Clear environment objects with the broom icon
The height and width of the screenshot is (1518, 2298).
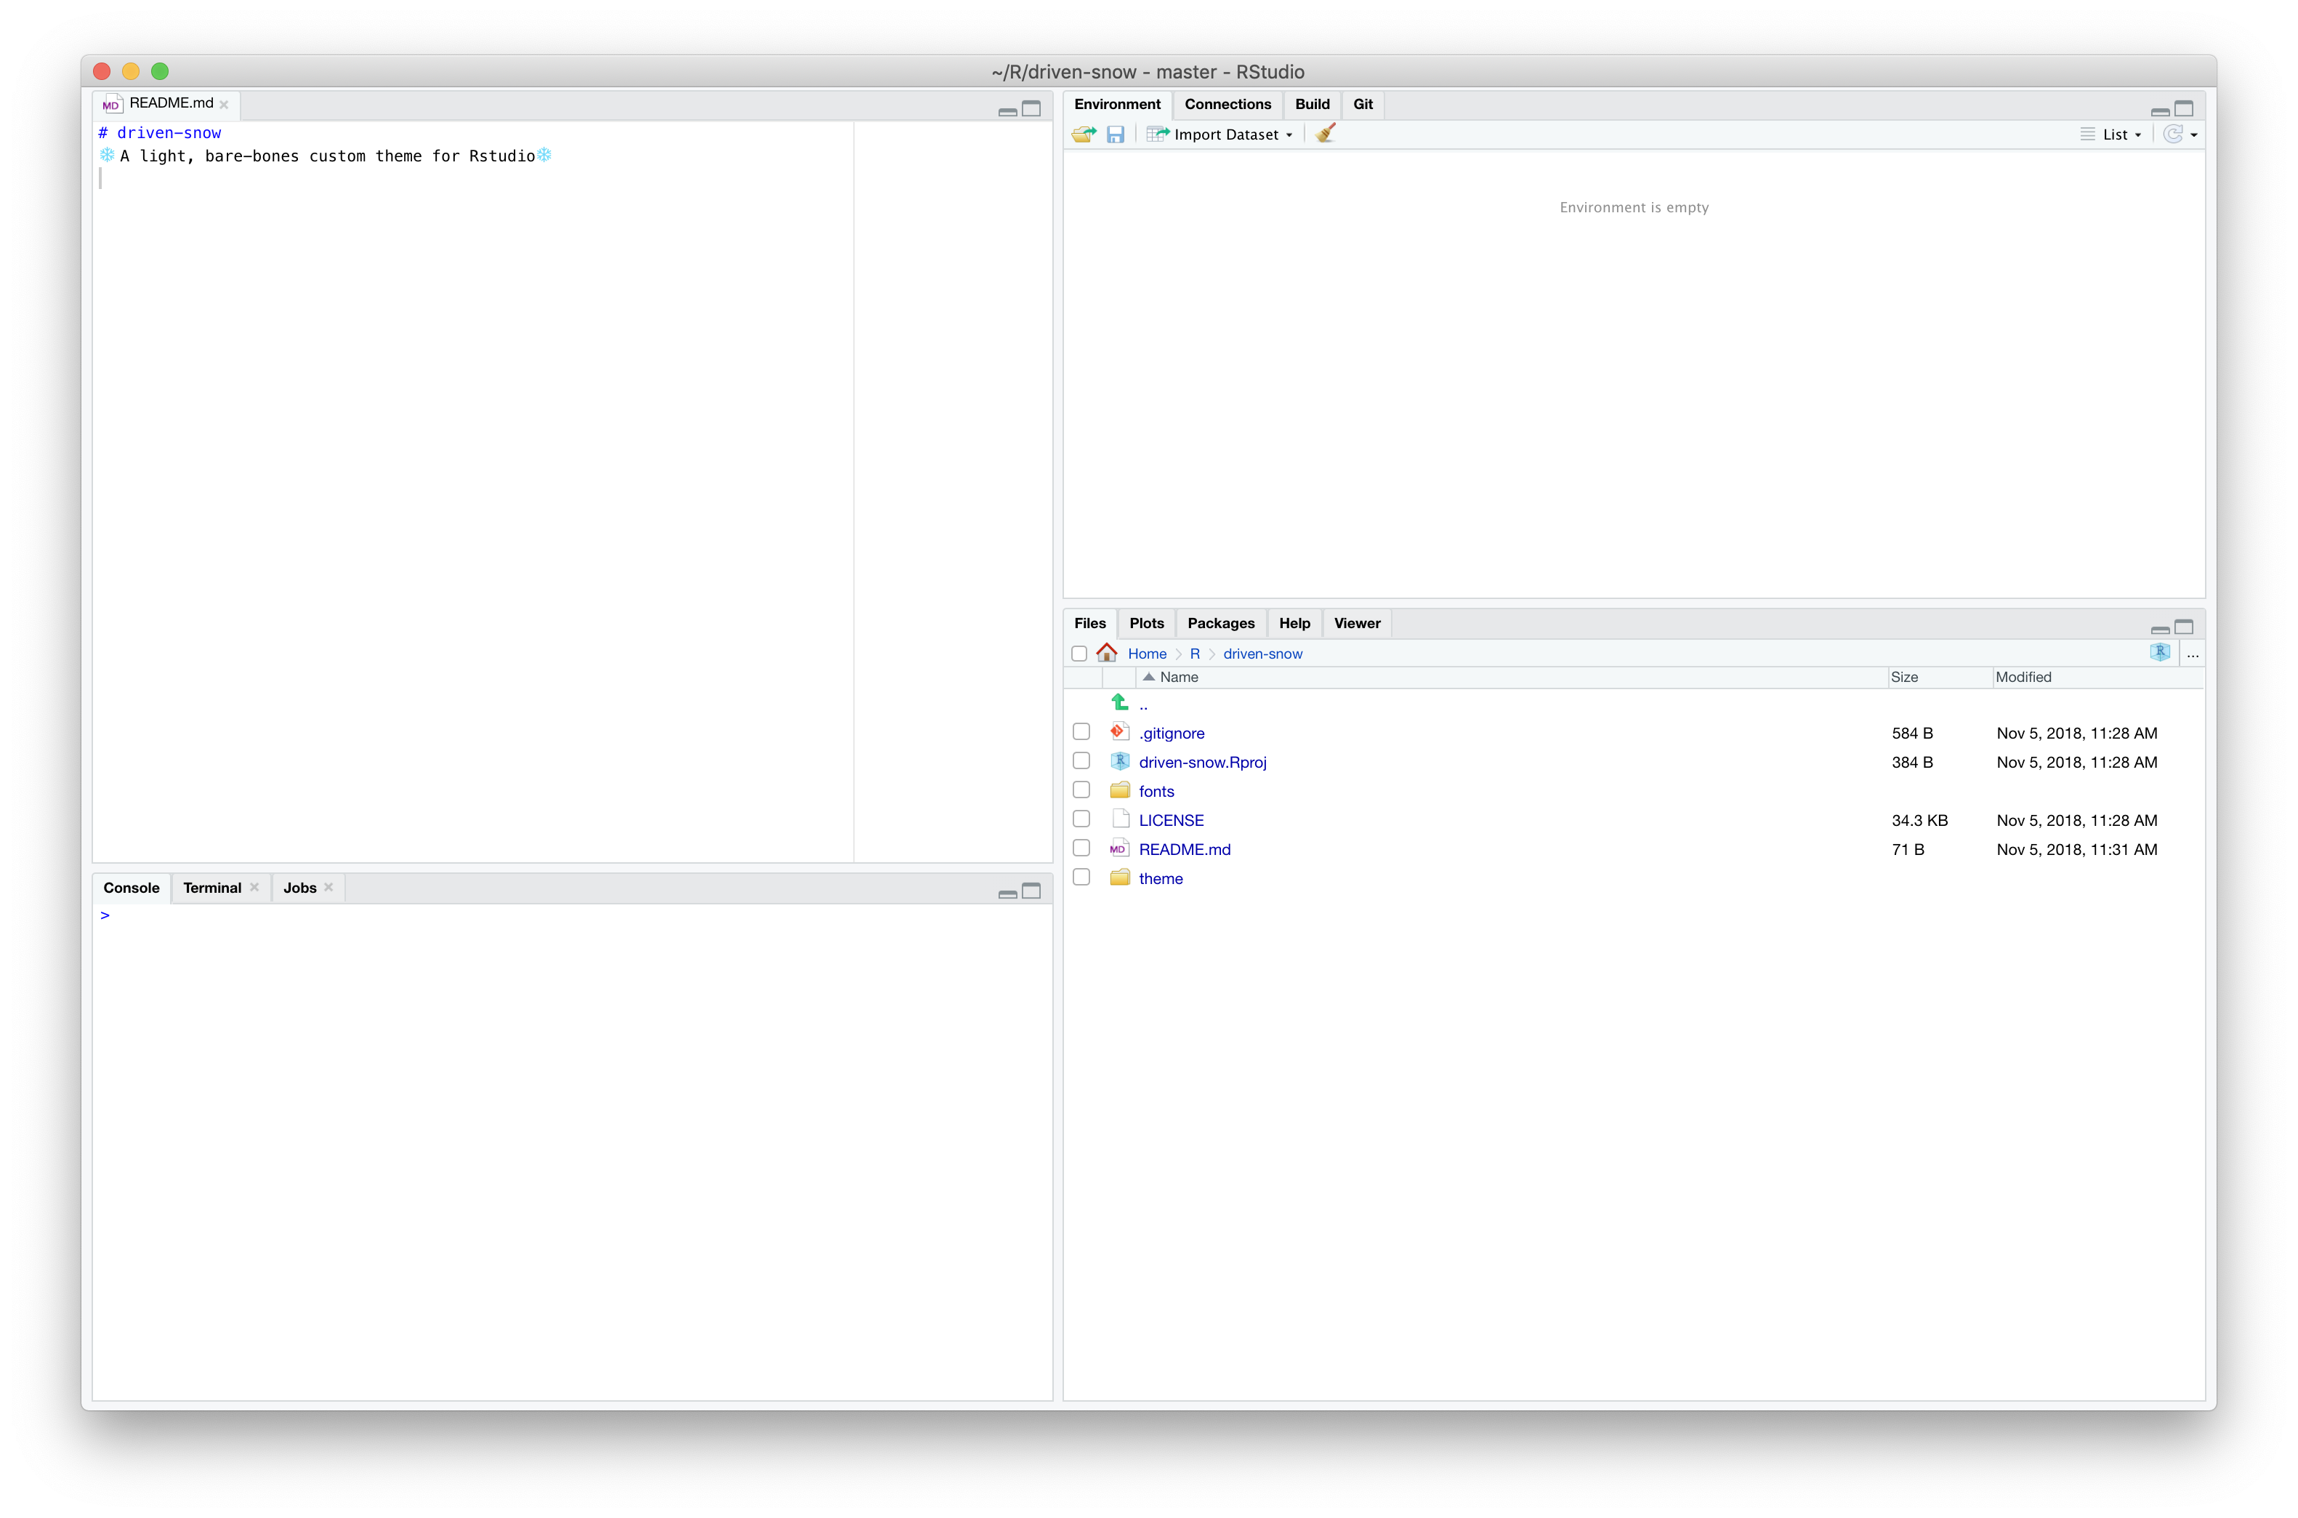pyautogui.click(x=1326, y=134)
